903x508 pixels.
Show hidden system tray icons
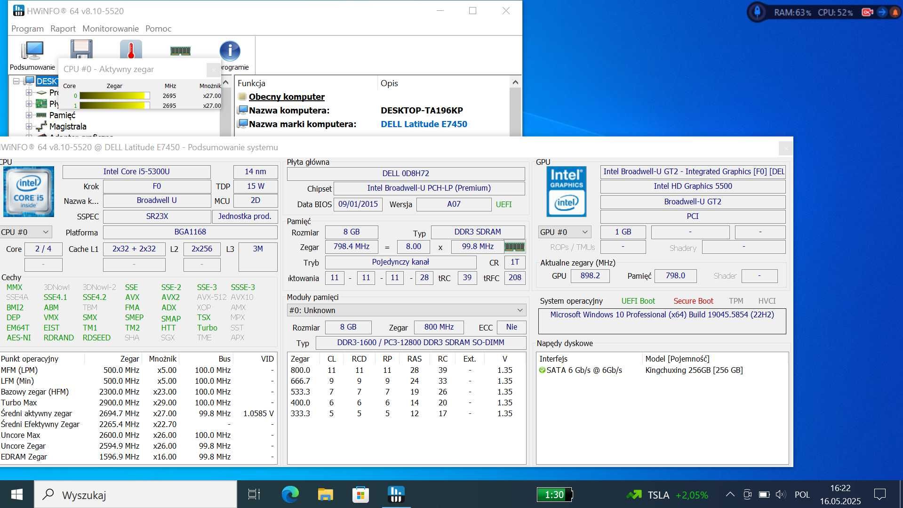(x=730, y=494)
